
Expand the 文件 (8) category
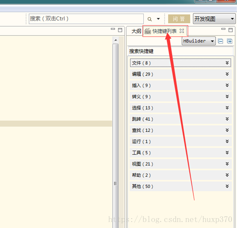[x=181, y=63]
